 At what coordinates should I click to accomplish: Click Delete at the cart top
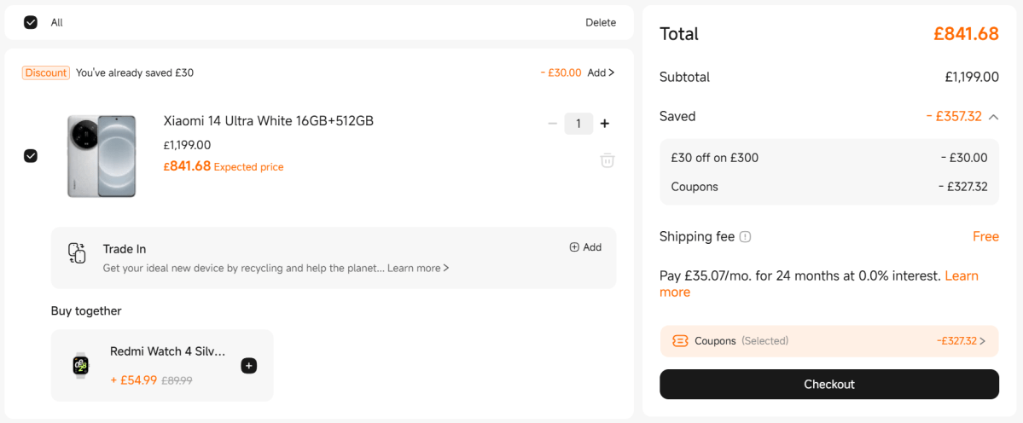click(x=600, y=23)
